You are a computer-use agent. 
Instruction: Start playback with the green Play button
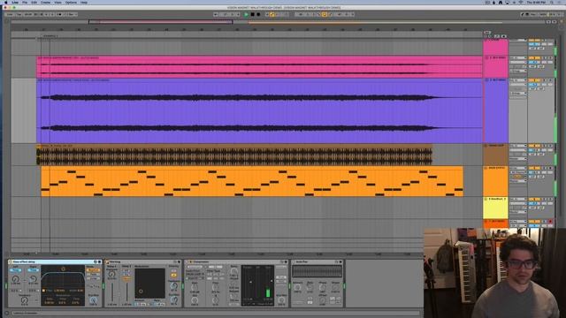[x=246, y=14]
